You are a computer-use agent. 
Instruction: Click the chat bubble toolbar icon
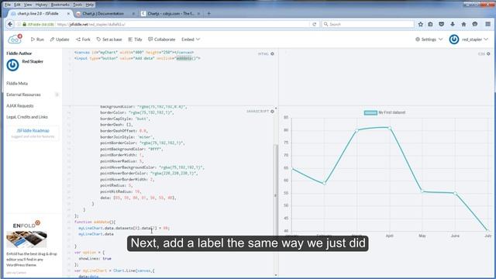coord(475,24)
